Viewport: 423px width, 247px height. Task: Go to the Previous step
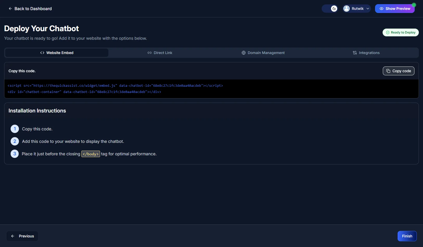tap(22, 236)
